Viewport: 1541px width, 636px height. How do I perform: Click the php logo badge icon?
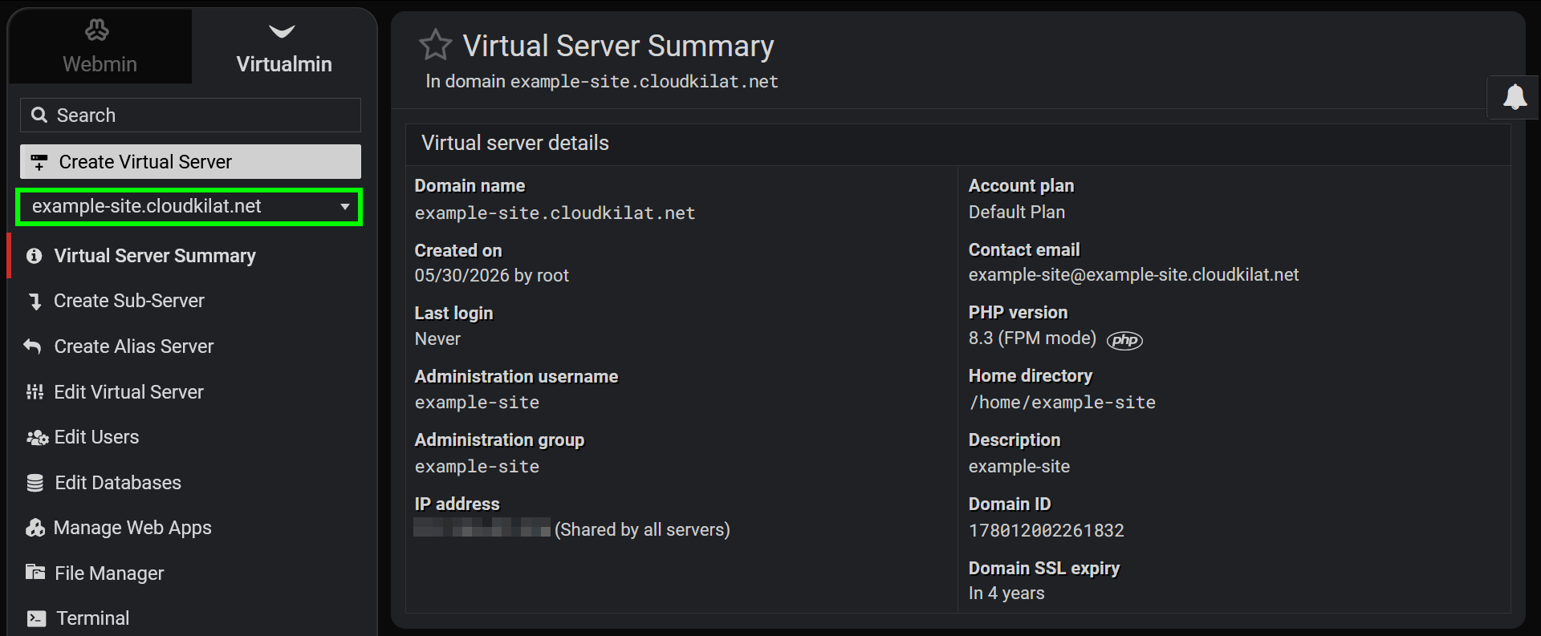click(1124, 340)
